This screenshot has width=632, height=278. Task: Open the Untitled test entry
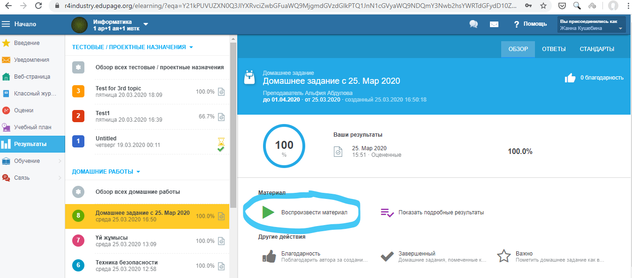[147, 141]
